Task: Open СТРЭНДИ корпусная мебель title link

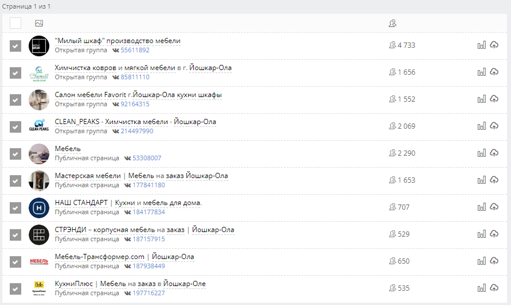Action: tap(145, 230)
